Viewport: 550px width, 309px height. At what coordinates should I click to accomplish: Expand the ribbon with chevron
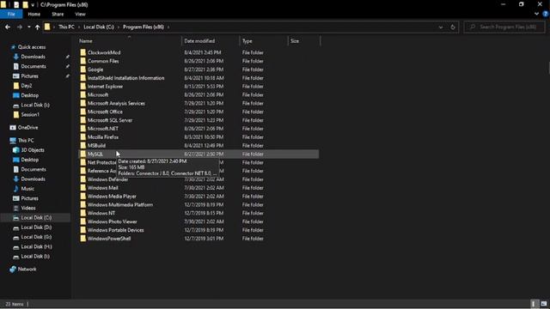pos(536,14)
